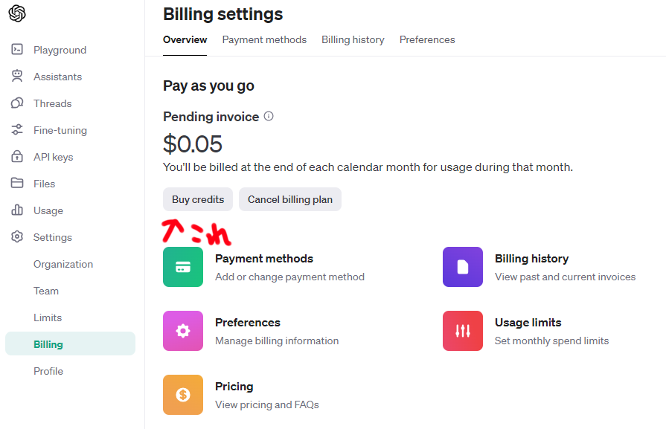Click the Cancel billing plan button

290,199
